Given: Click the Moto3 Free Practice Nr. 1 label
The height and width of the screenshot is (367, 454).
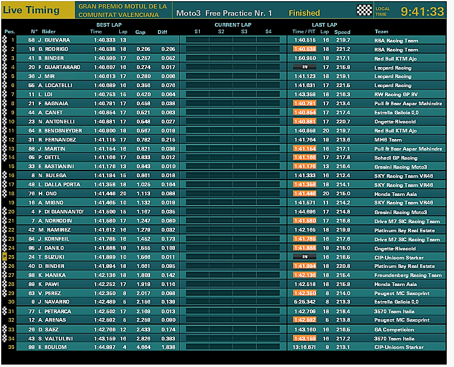Looking at the screenshot, I should pyautogui.click(x=224, y=13).
